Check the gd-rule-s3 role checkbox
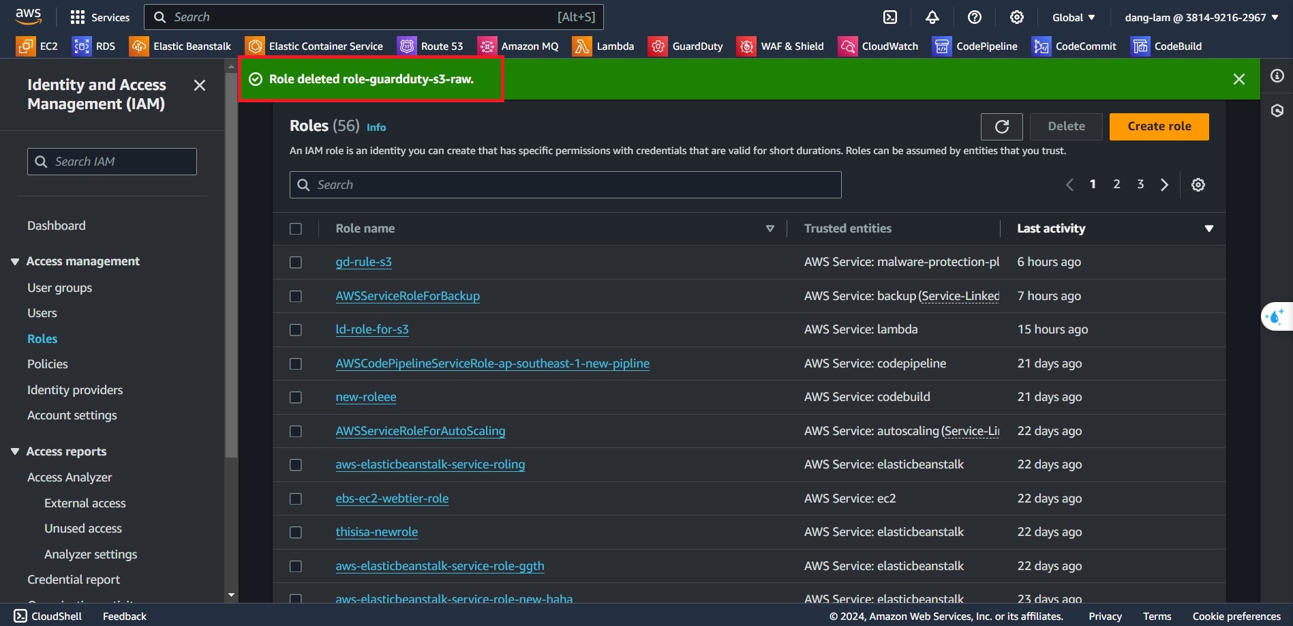The image size is (1293, 626). click(296, 263)
